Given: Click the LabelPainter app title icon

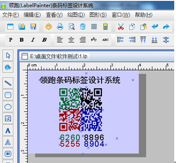Looking at the screenshot, I should (x=3, y=5).
